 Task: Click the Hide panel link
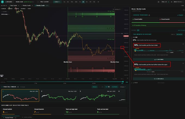pos(182,5)
